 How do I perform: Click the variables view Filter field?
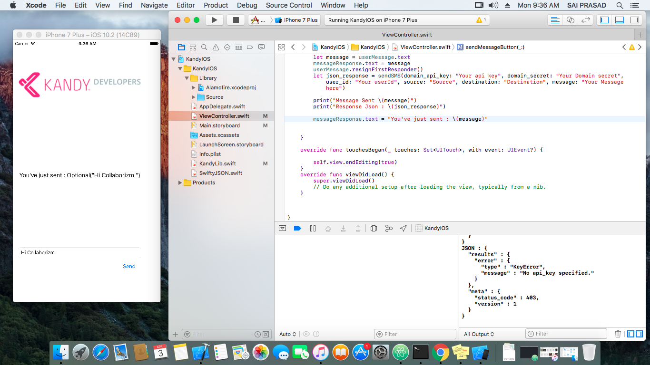click(x=415, y=334)
